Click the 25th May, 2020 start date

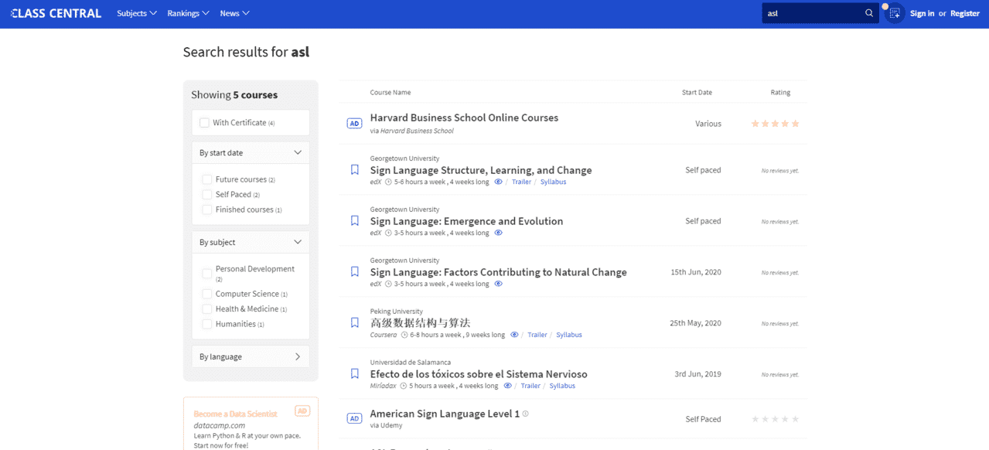point(695,323)
